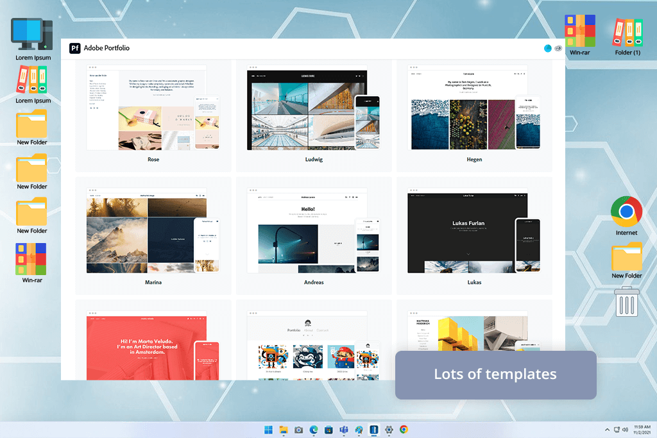Image resolution: width=657 pixels, height=438 pixels.
Task: Select the Hegen template preview
Action: [x=474, y=108]
